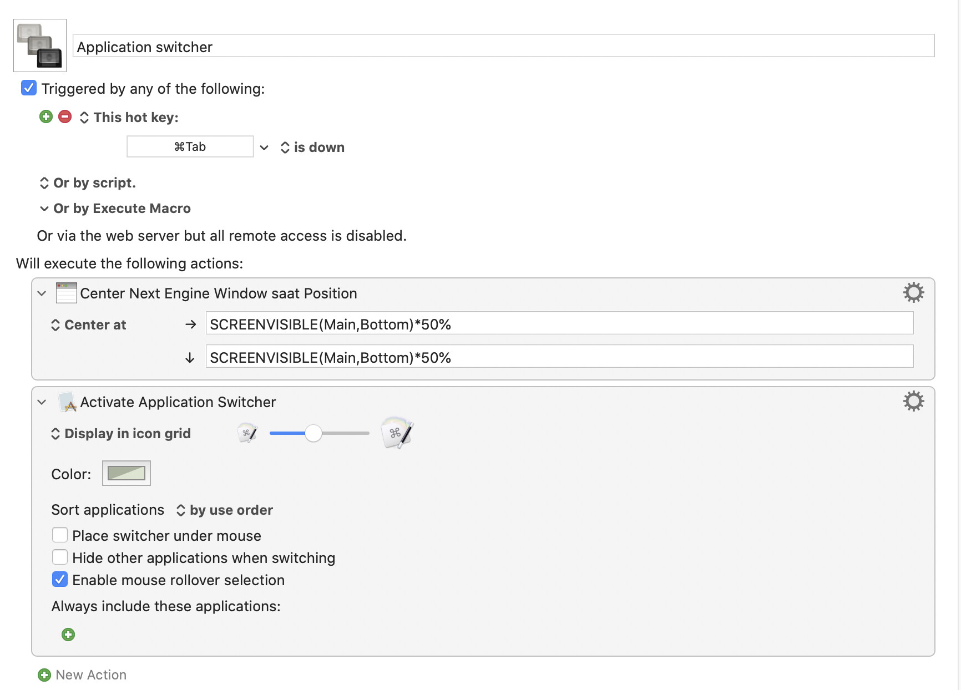Screen dimensions: 961x690
Task: Open 'by use order' sort menu
Action: point(225,510)
